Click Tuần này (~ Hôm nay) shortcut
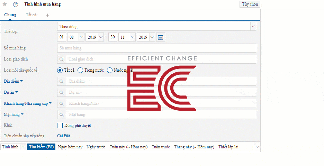Viewport: 324px width, 166px height. 129,147
